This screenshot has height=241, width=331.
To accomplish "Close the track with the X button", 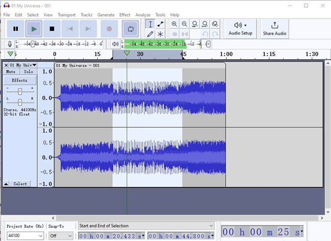I will pyautogui.click(x=6, y=65).
